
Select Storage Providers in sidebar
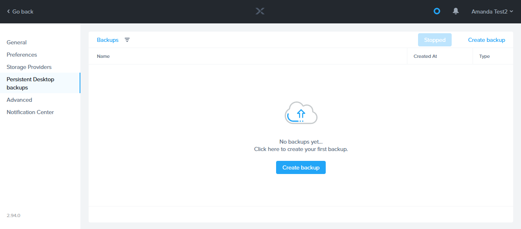pos(29,67)
